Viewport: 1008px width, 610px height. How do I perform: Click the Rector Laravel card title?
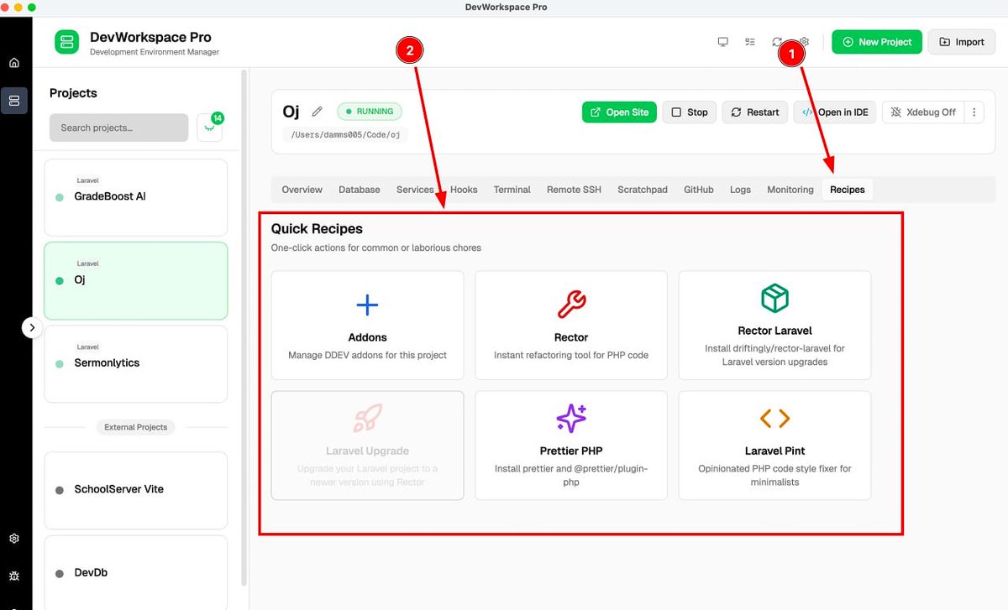pos(774,331)
